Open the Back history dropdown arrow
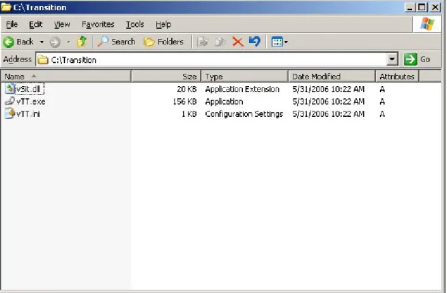447x293 pixels. click(42, 42)
